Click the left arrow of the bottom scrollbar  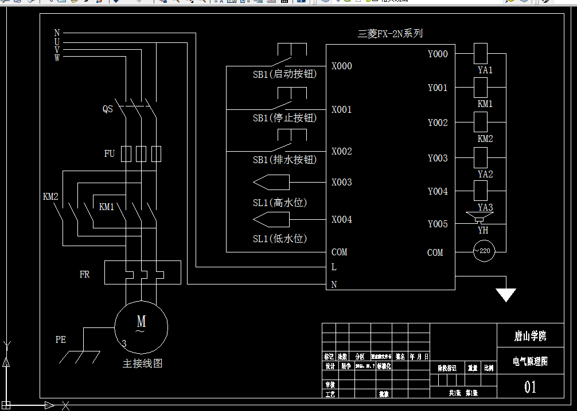[x=5, y=408]
